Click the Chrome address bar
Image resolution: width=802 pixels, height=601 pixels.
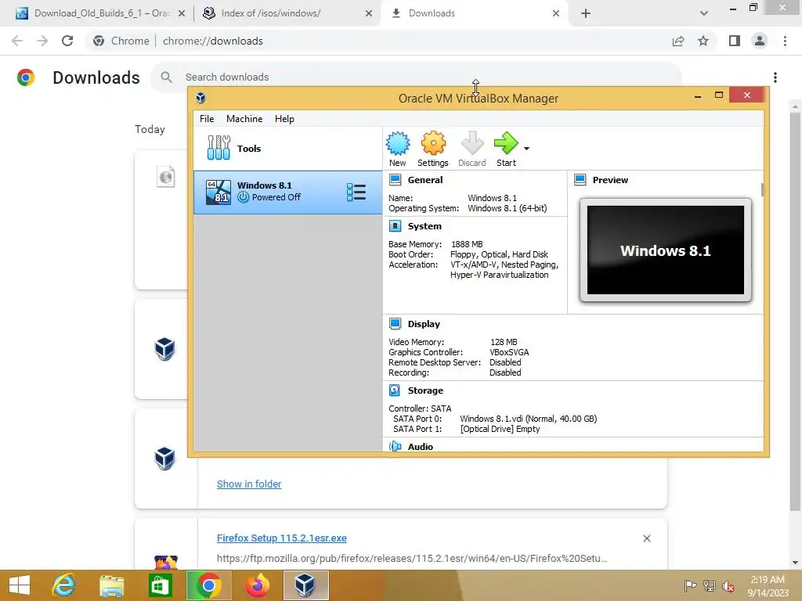coord(378,41)
